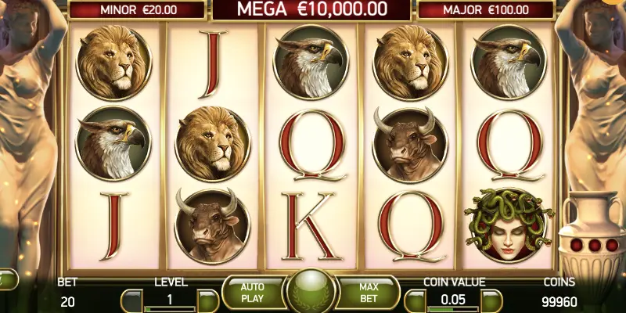Click the eagle symbol at top of reel three
Screen dimensions: 626x313
(x=311, y=63)
